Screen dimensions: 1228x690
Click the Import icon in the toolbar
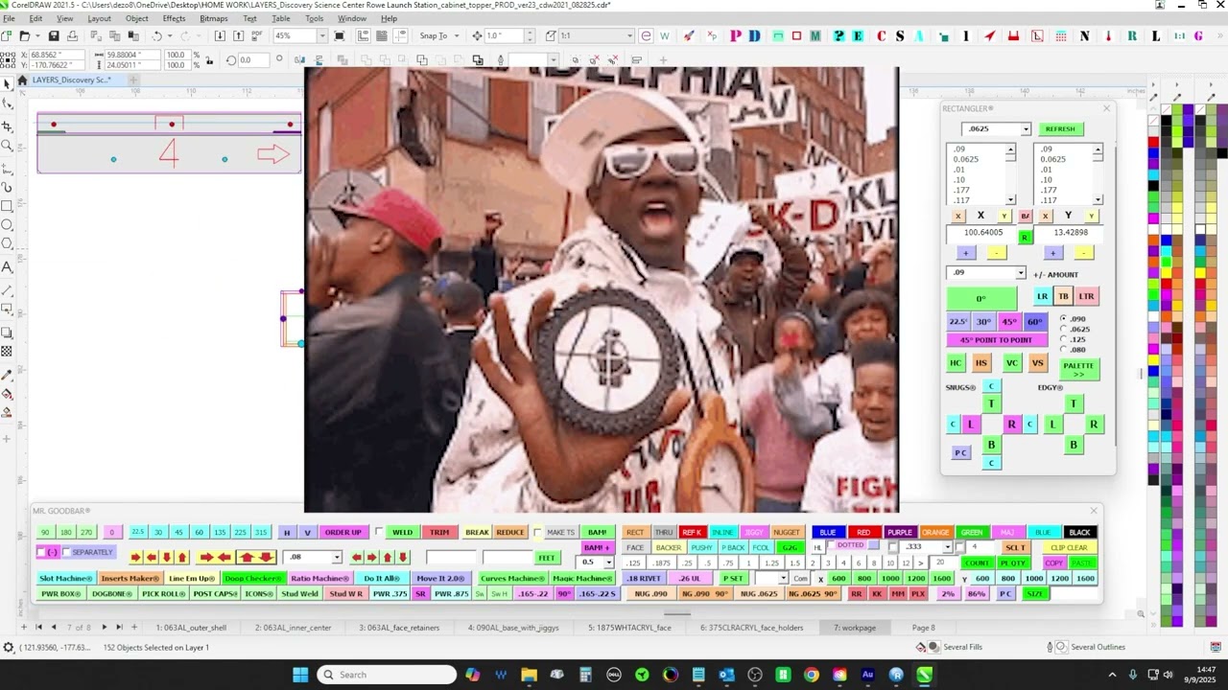220,36
